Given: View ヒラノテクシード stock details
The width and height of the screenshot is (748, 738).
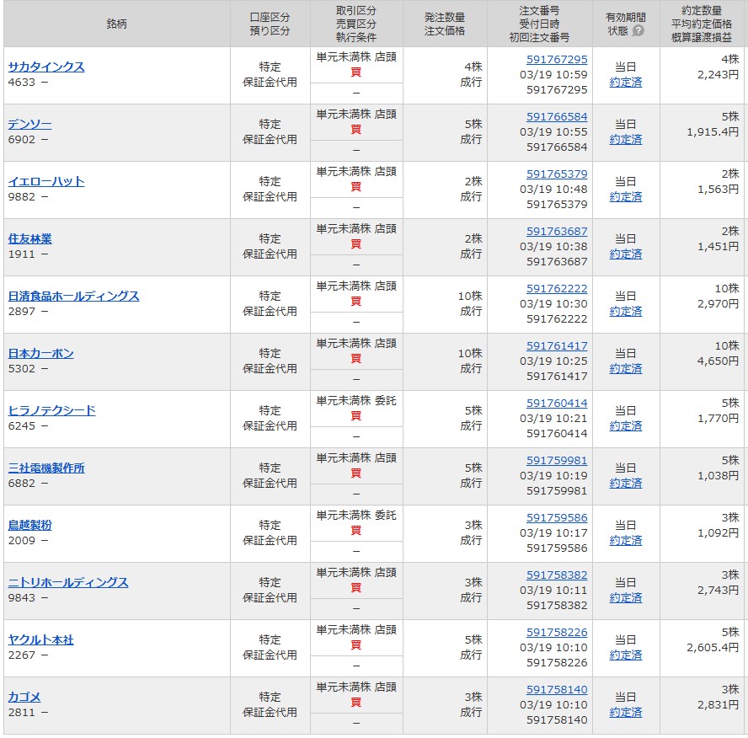Looking at the screenshot, I should [x=51, y=411].
